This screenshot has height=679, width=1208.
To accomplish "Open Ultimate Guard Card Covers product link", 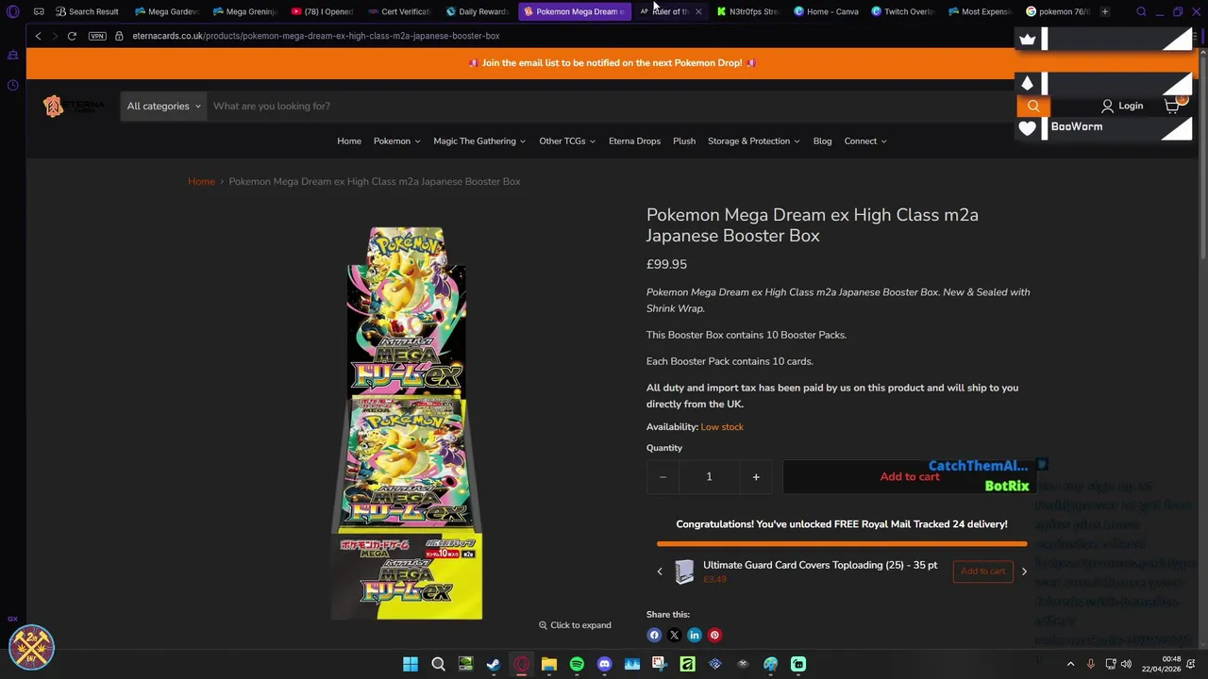I will (820, 565).
